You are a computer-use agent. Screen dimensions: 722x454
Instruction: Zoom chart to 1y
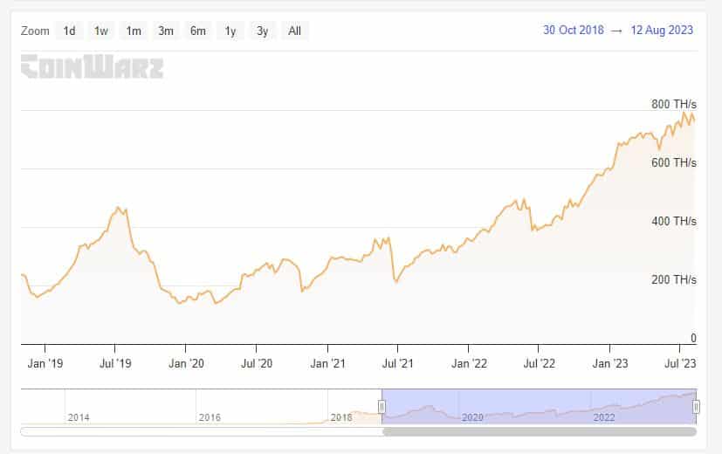[x=230, y=31]
